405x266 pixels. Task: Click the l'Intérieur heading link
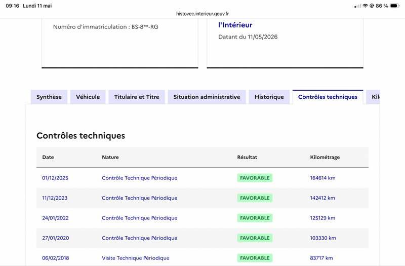[x=235, y=25]
